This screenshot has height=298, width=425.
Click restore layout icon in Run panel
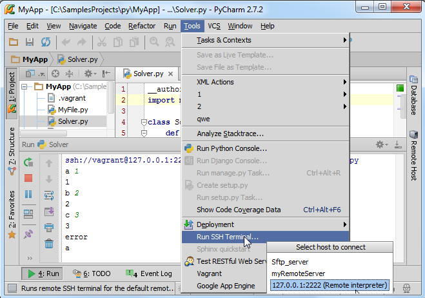point(28,214)
